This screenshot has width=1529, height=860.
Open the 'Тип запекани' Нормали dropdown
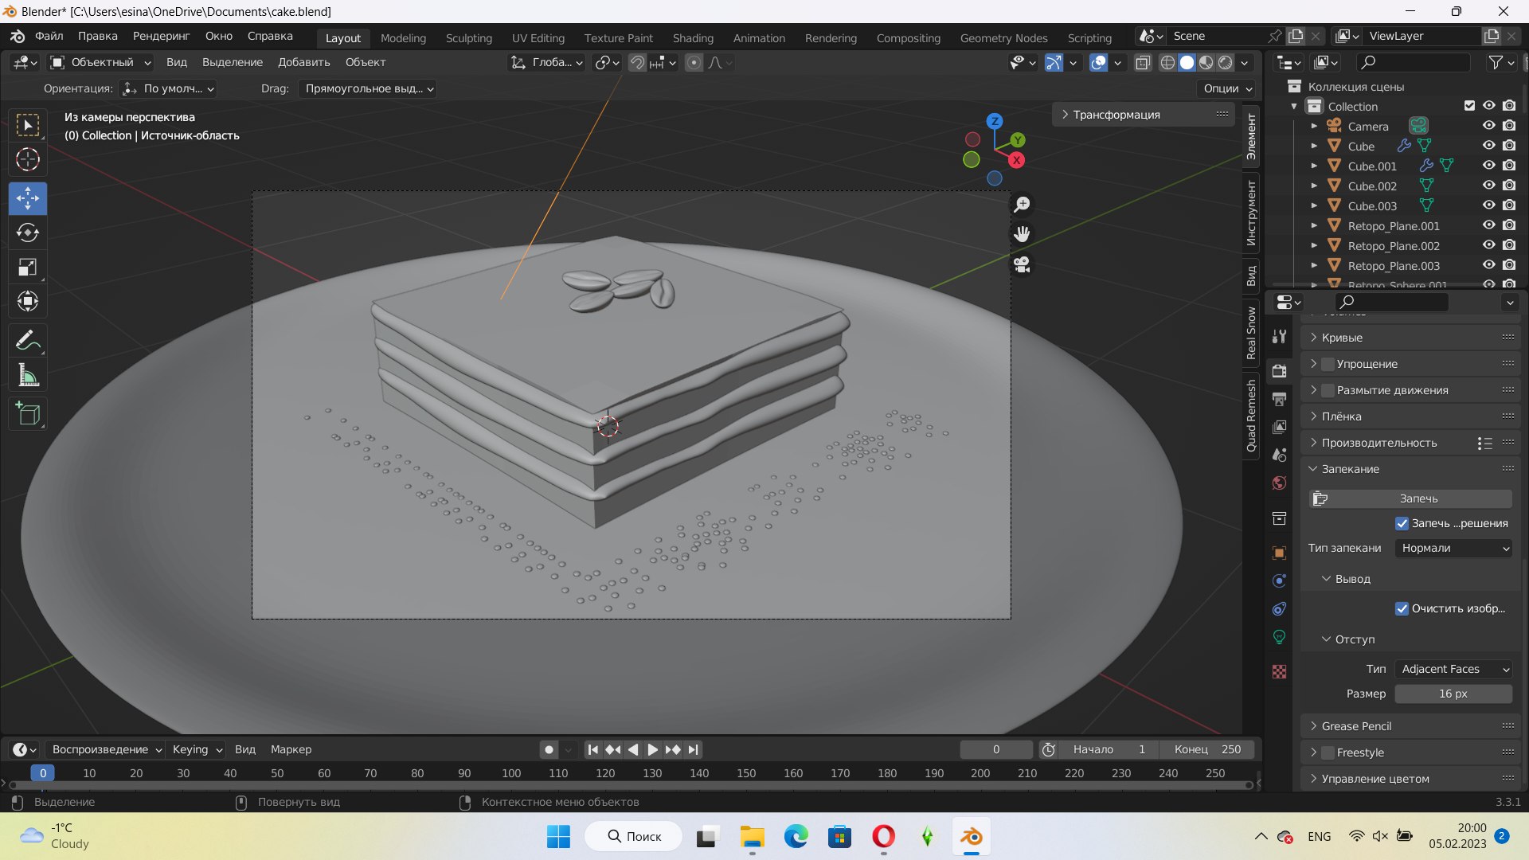[x=1453, y=548]
